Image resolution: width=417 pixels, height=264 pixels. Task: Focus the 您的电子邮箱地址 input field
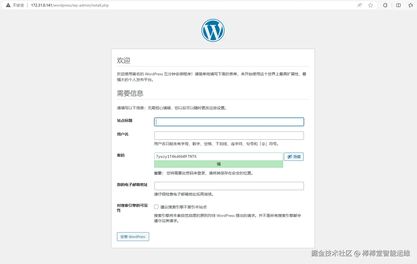click(229, 186)
